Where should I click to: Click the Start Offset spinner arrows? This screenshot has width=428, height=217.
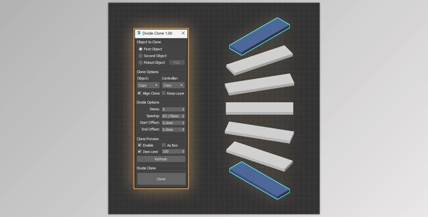183,123
